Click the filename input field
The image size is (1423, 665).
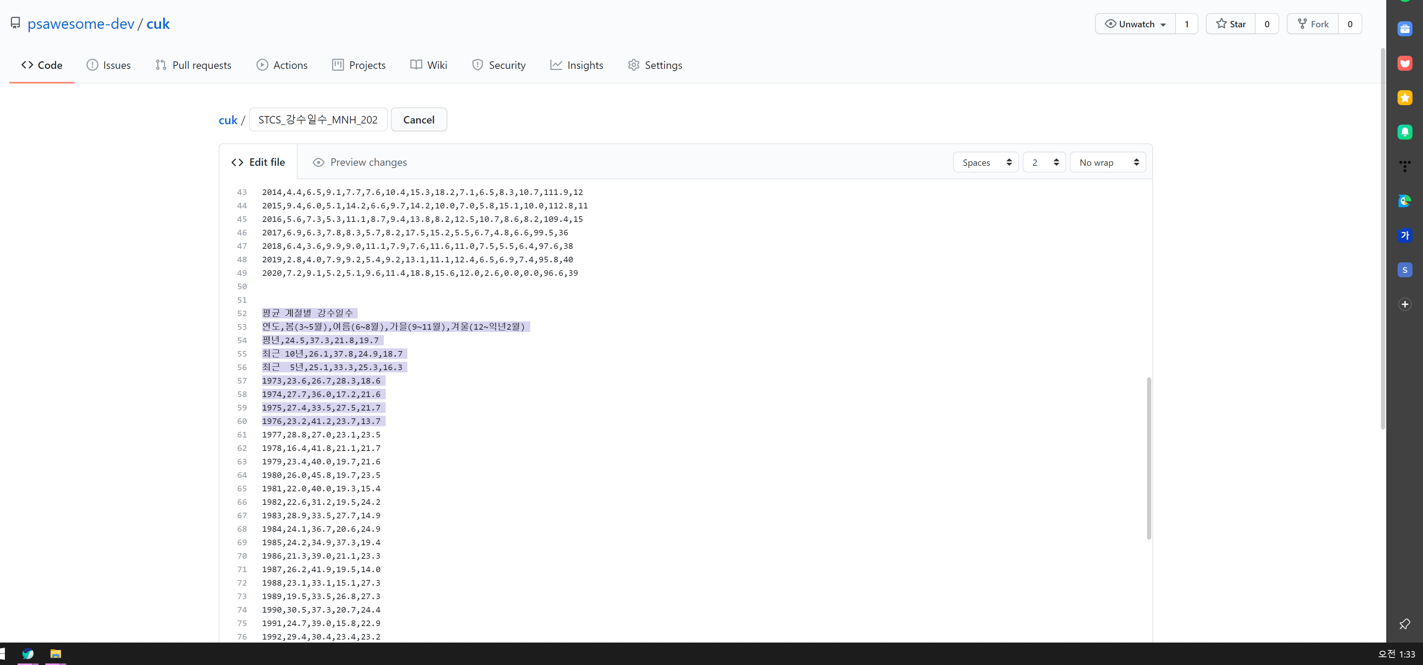[317, 120]
